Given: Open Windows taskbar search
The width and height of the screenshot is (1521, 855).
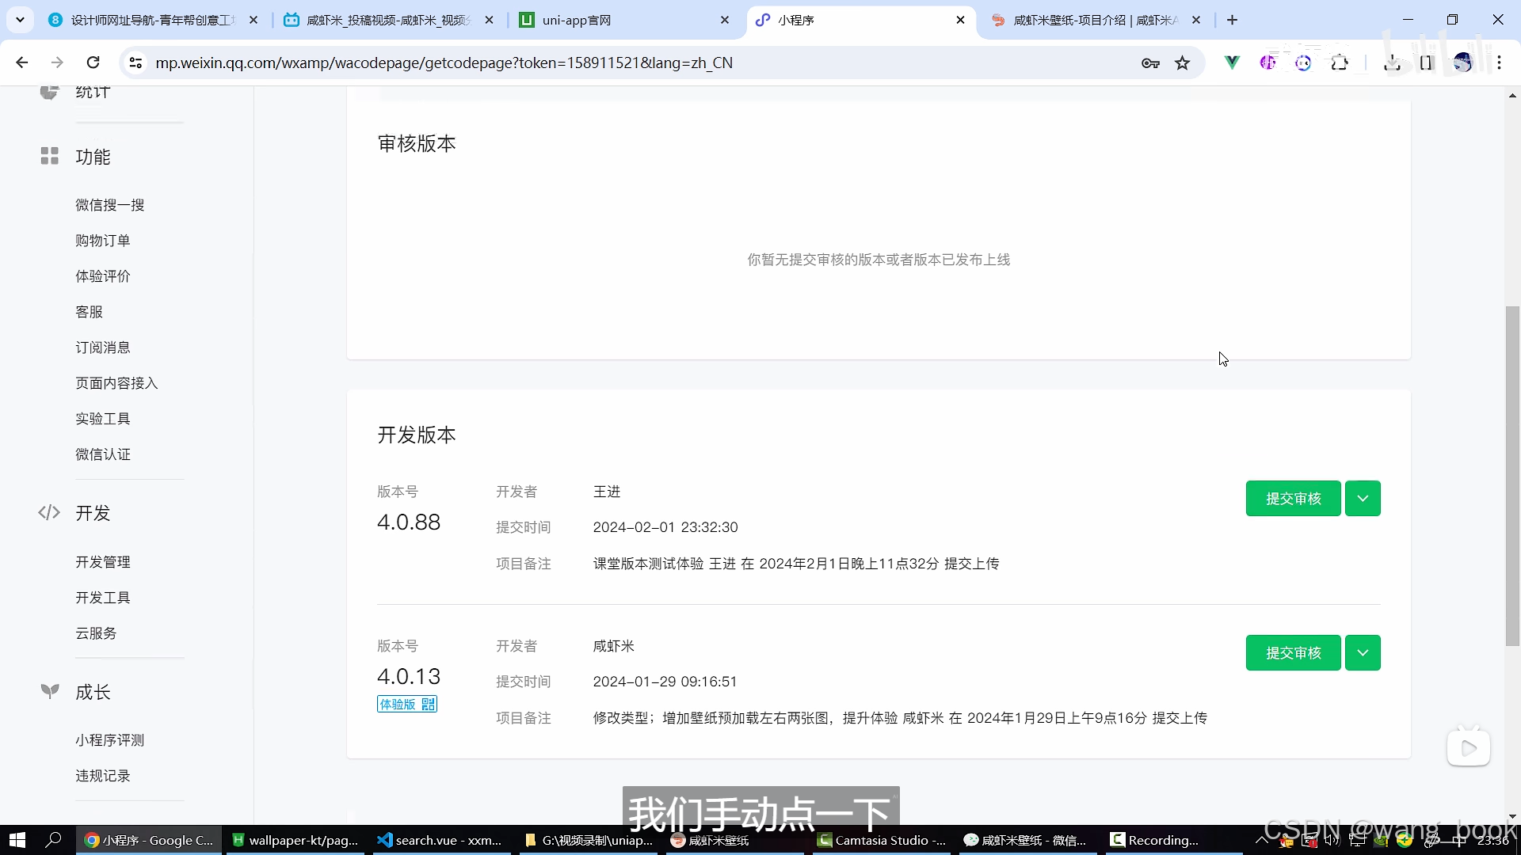Looking at the screenshot, I should [x=54, y=840].
